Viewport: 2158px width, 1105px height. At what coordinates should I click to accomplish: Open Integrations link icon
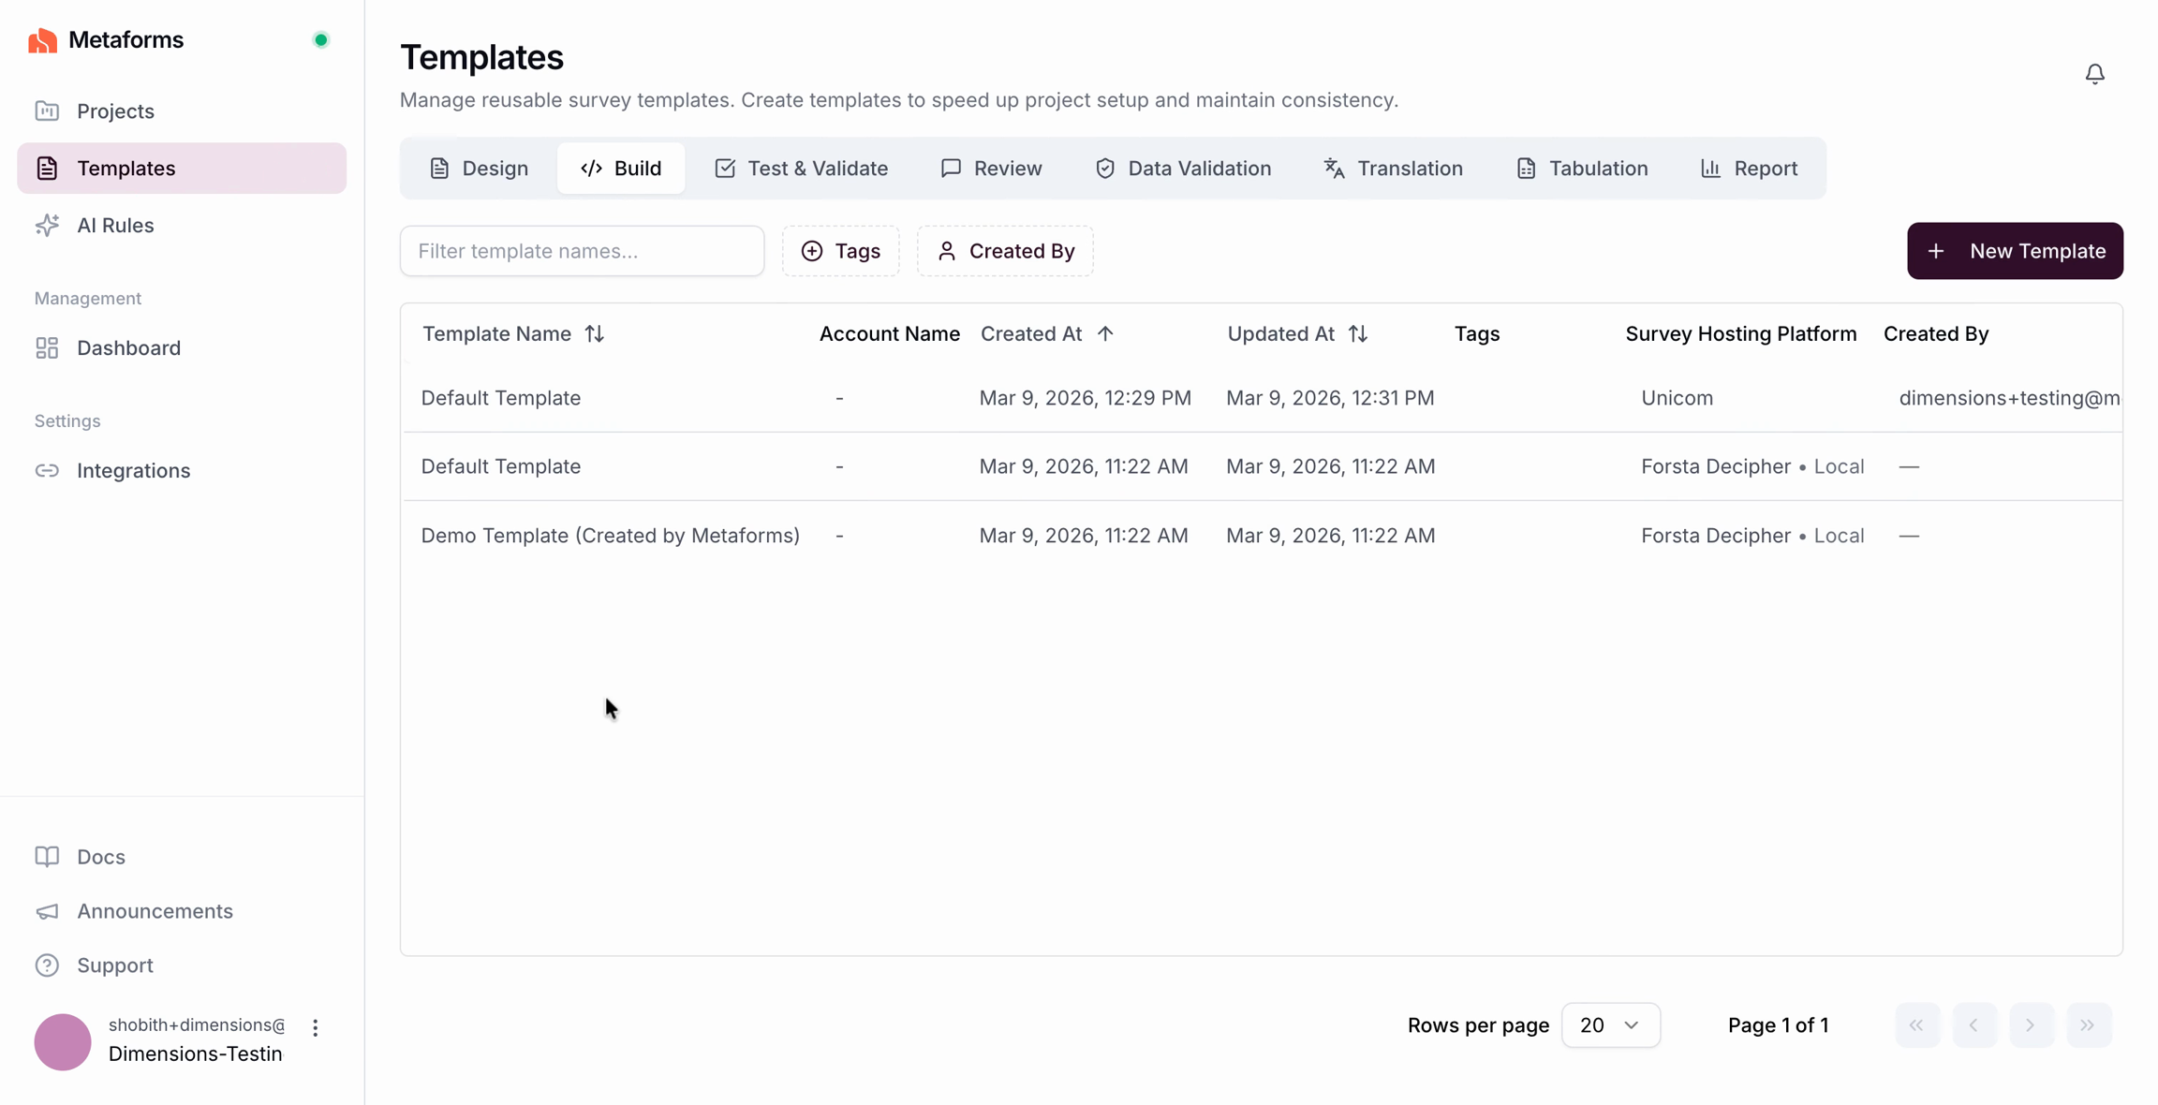tap(47, 471)
